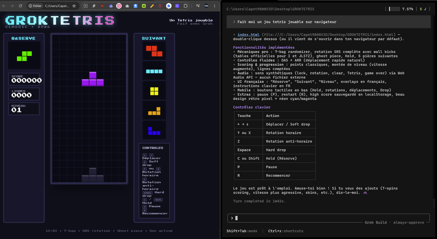The height and width of the screenshot is (239, 437).
Task: Click the "5 ✓" counter in terminal header
Action: [x=423, y=9]
